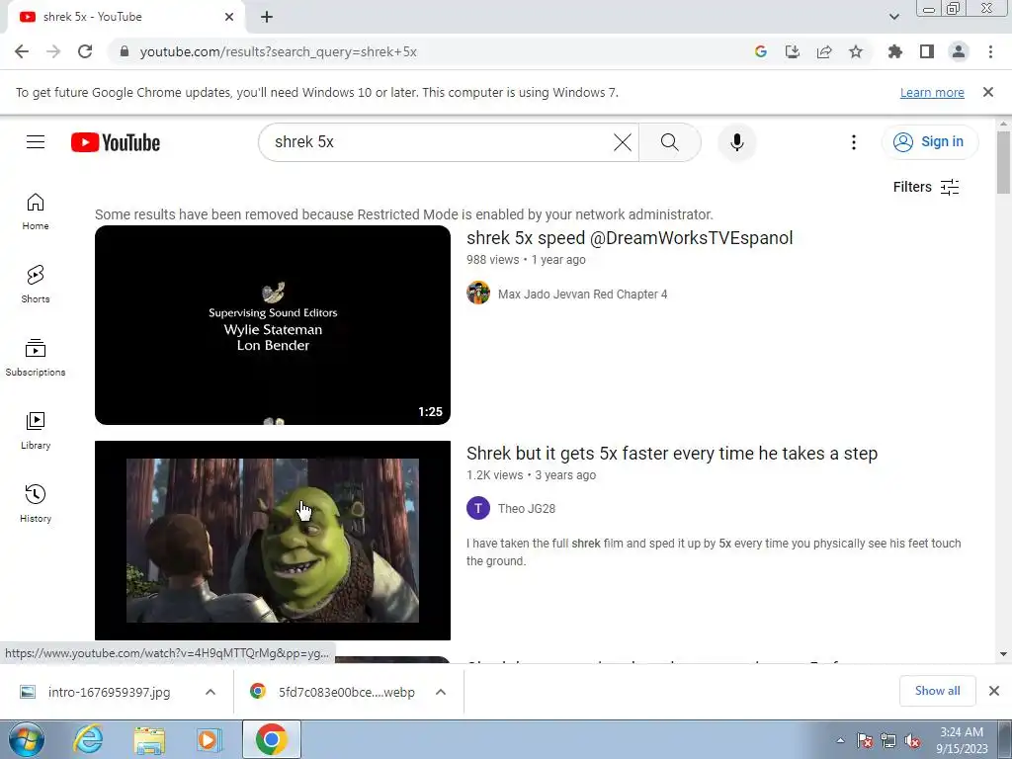Open the Home sidebar item
The height and width of the screenshot is (759, 1012).
pos(36,211)
